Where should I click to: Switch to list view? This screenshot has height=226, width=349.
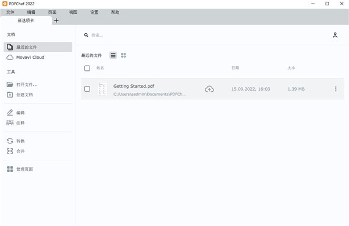[113, 55]
